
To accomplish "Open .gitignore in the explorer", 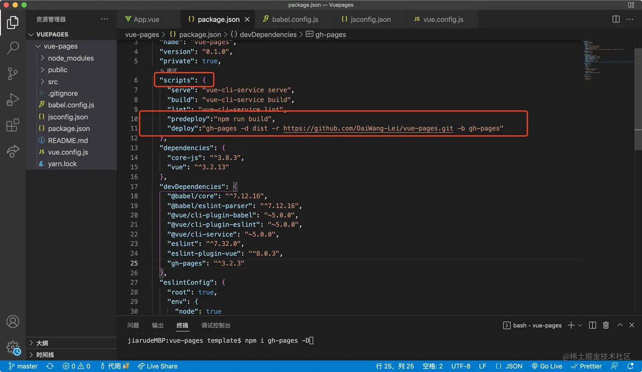I will point(71,93).
